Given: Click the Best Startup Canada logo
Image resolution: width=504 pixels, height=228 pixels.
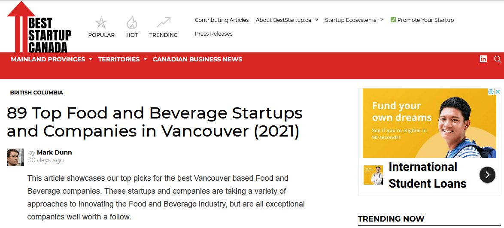Looking at the screenshot, I should [x=39, y=27].
